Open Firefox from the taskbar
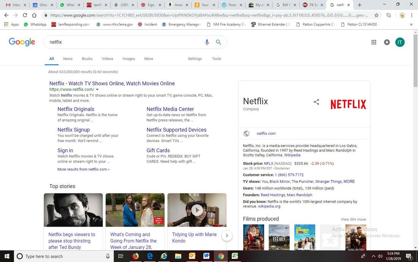 point(136,256)
